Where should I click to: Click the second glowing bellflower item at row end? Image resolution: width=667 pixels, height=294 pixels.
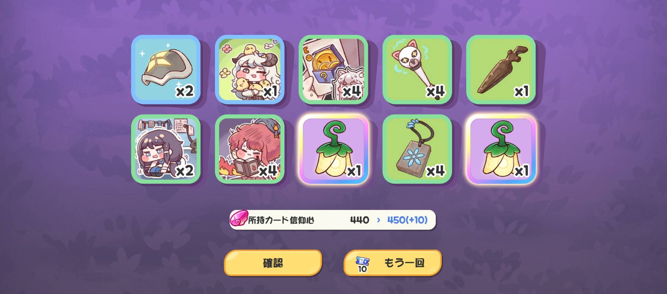501,149
